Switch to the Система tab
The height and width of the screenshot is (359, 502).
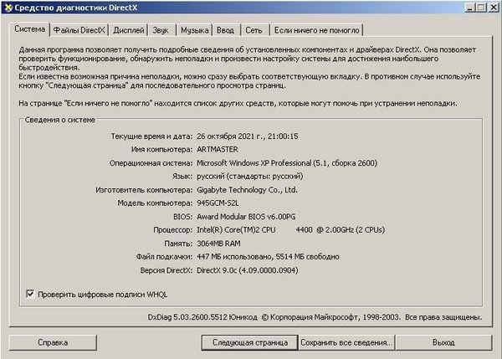click(x=30, y=29)
